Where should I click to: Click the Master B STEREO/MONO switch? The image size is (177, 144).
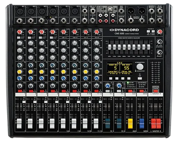click(153, 31)
